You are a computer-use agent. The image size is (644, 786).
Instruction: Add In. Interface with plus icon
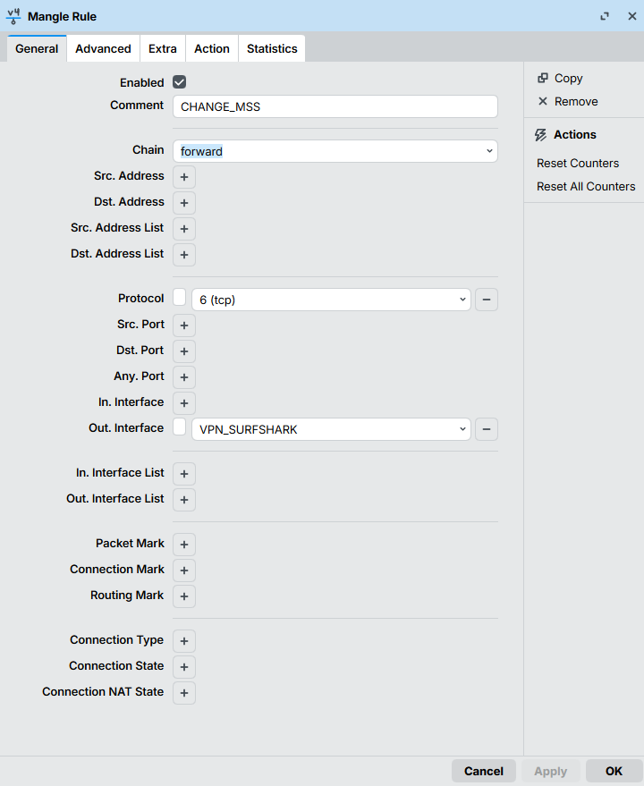coord(184,403)
